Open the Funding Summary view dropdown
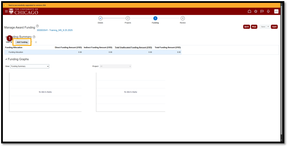288x147 pixels. point(30,66)
